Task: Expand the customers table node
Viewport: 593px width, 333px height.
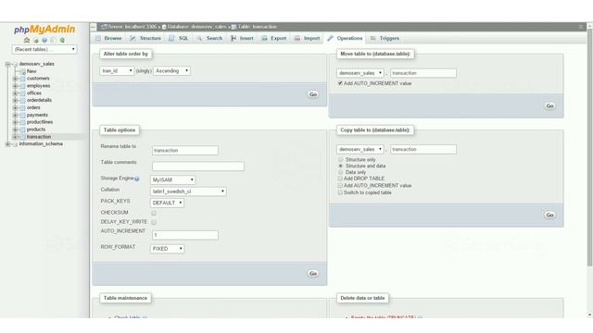Action: 15,79
